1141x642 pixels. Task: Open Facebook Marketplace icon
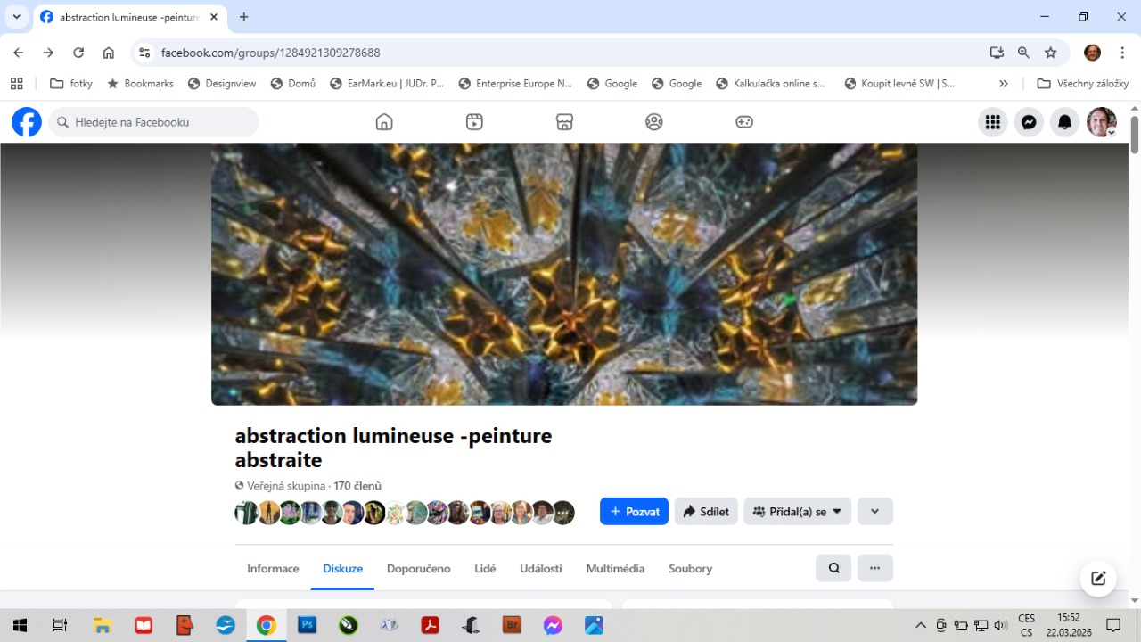(564, 122)
